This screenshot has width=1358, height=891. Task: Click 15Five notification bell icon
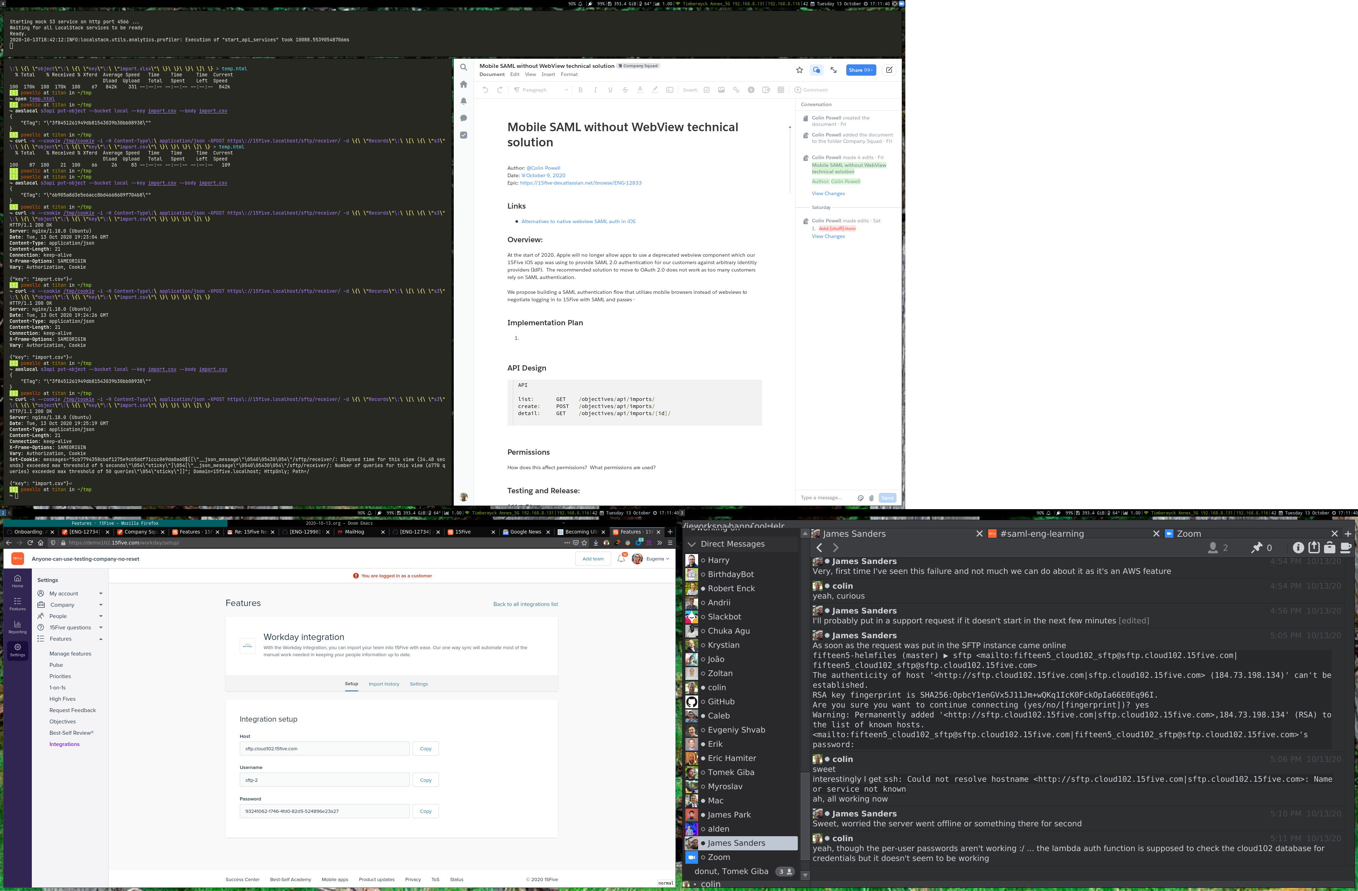[621, 559]
